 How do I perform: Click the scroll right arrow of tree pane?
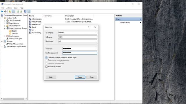coord(26,99)
